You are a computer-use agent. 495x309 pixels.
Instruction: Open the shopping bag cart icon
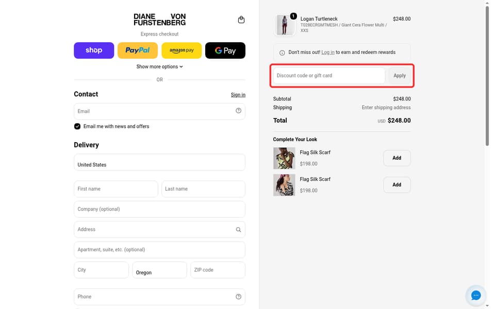pos(241,20)
